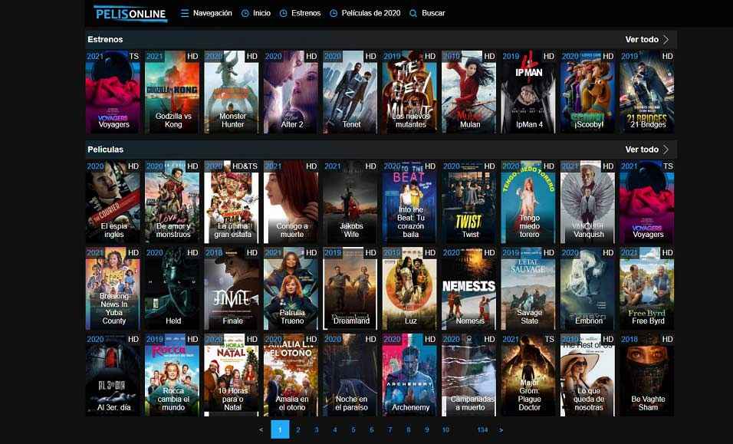Open the Godzilla vs Kong poster
The image size is (733, 444).
click(173, 91)
